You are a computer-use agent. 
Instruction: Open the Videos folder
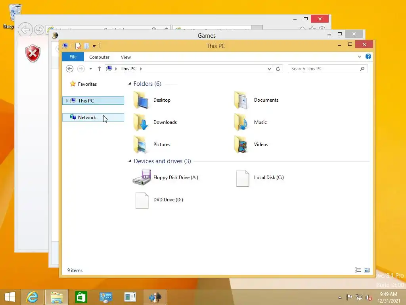tap(251, 145)
